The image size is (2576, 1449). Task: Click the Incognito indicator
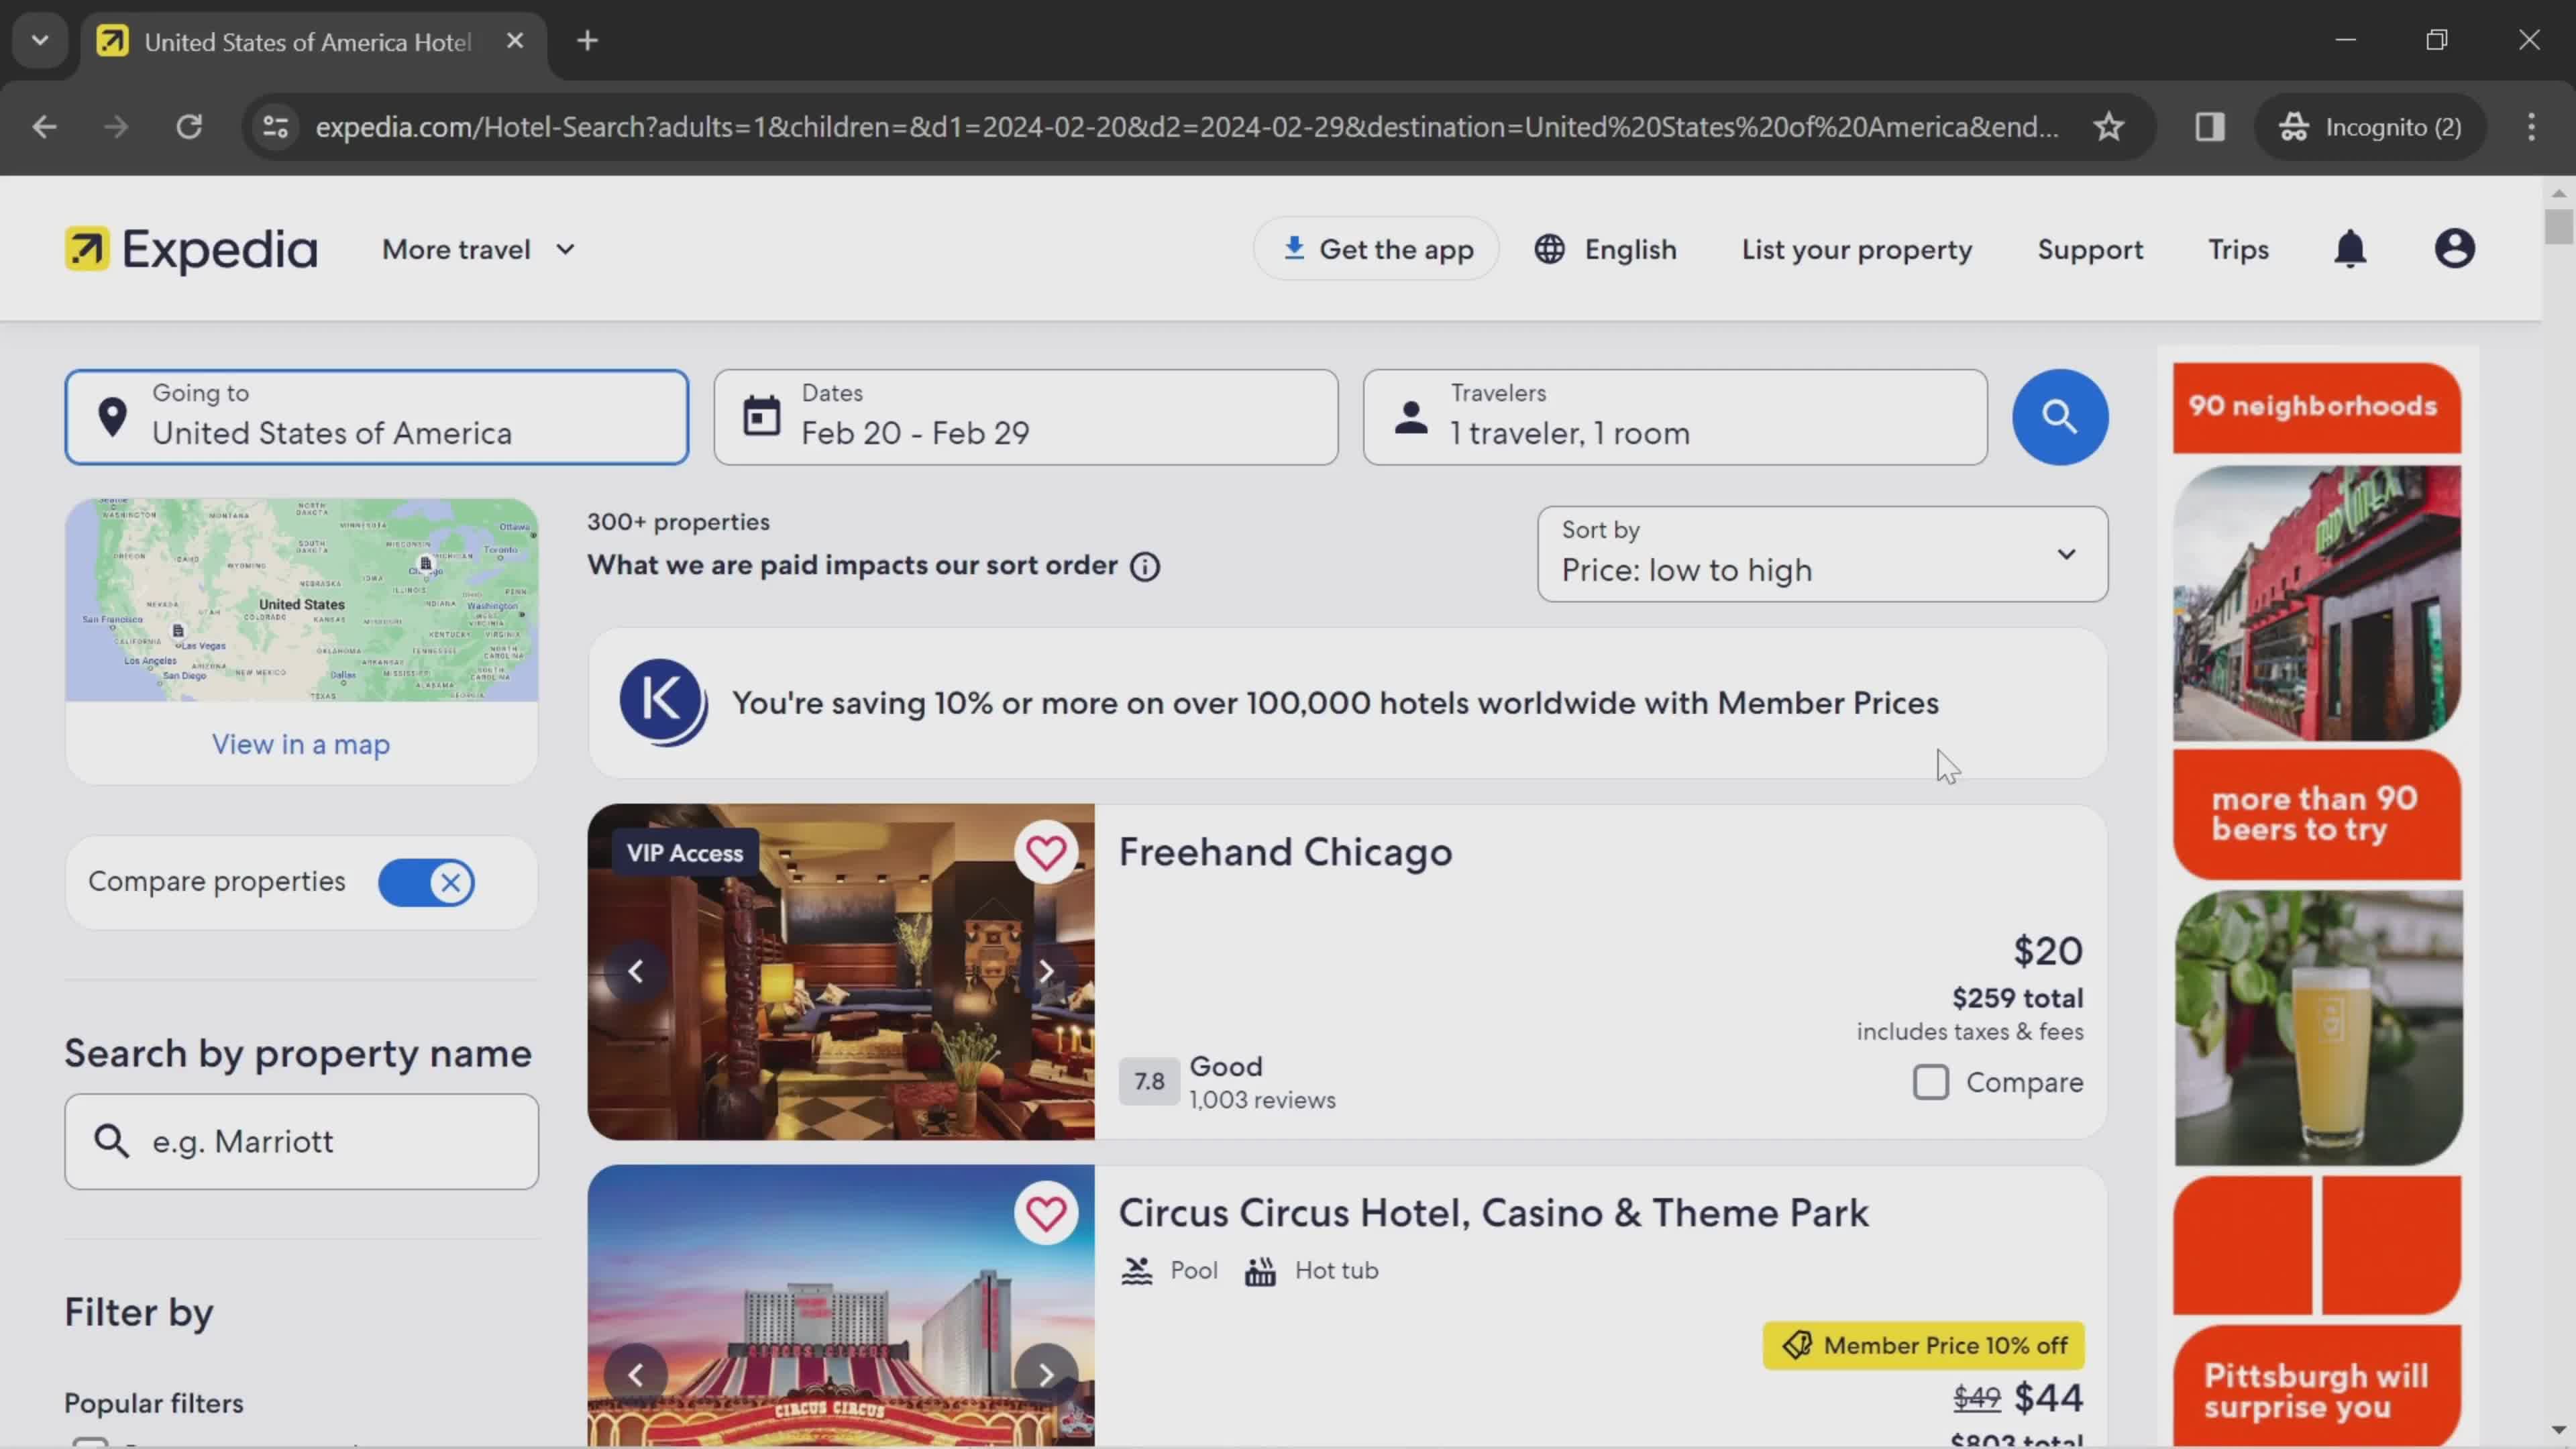click(x=2370, y=127)
